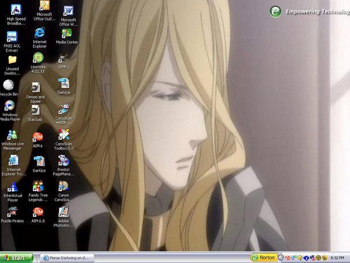Open High Speed Broadband desktop shortcut
350x263 pixels.
16,15
